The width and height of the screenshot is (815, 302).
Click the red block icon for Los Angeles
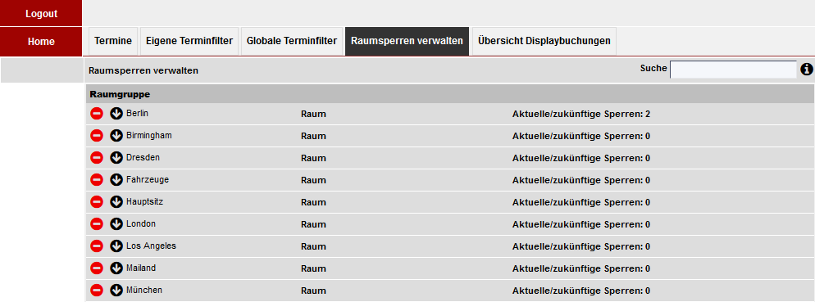tap(97, 246)
